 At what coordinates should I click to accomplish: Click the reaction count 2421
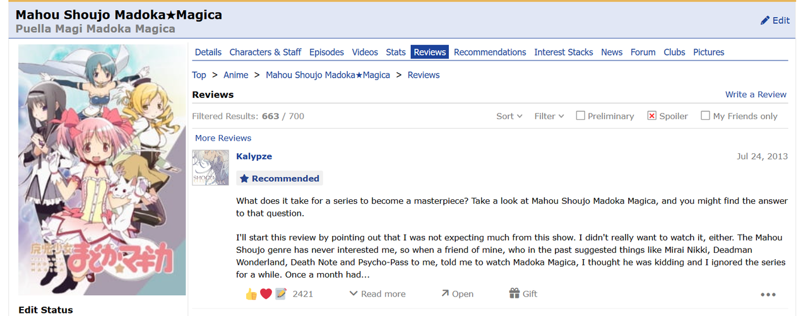point(303,294)
